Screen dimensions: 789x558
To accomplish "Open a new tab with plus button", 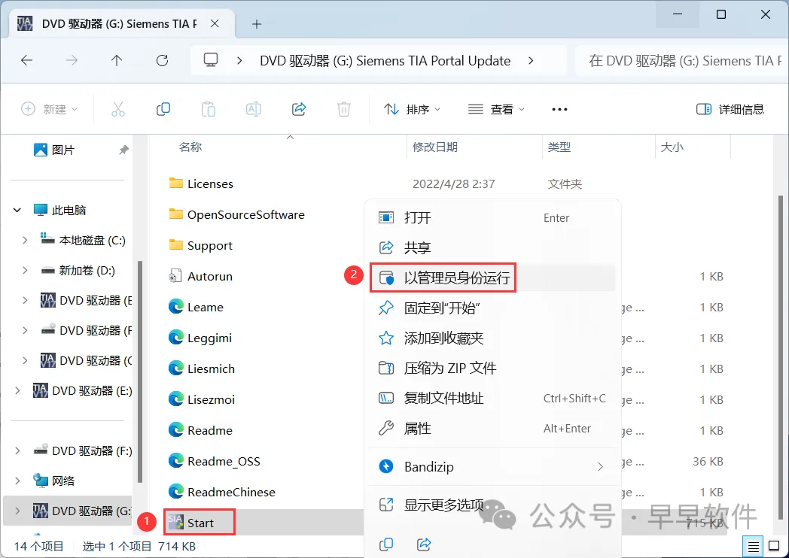I will tap(257, 23).
